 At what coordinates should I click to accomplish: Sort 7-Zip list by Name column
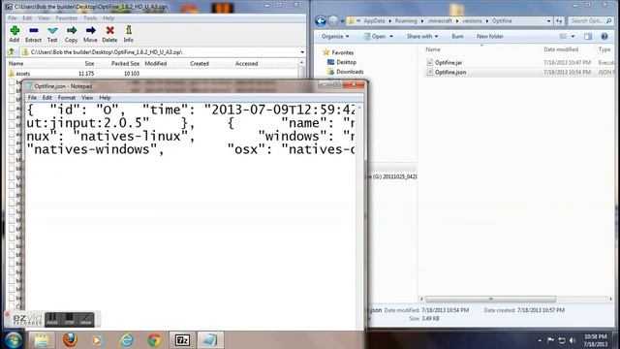point(15,63)
